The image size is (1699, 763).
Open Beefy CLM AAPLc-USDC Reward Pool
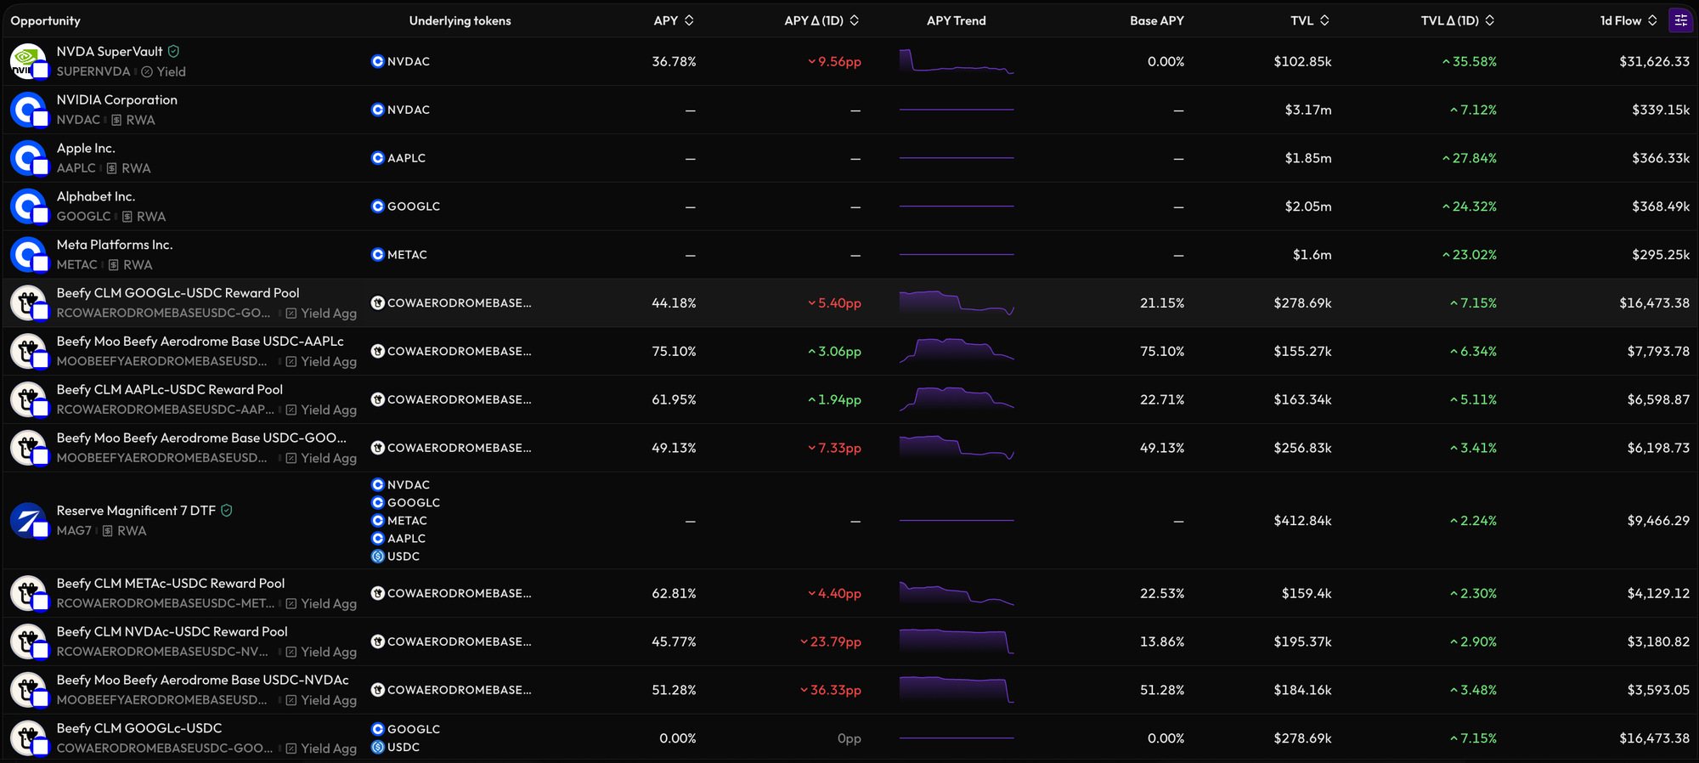pos(849,399)
